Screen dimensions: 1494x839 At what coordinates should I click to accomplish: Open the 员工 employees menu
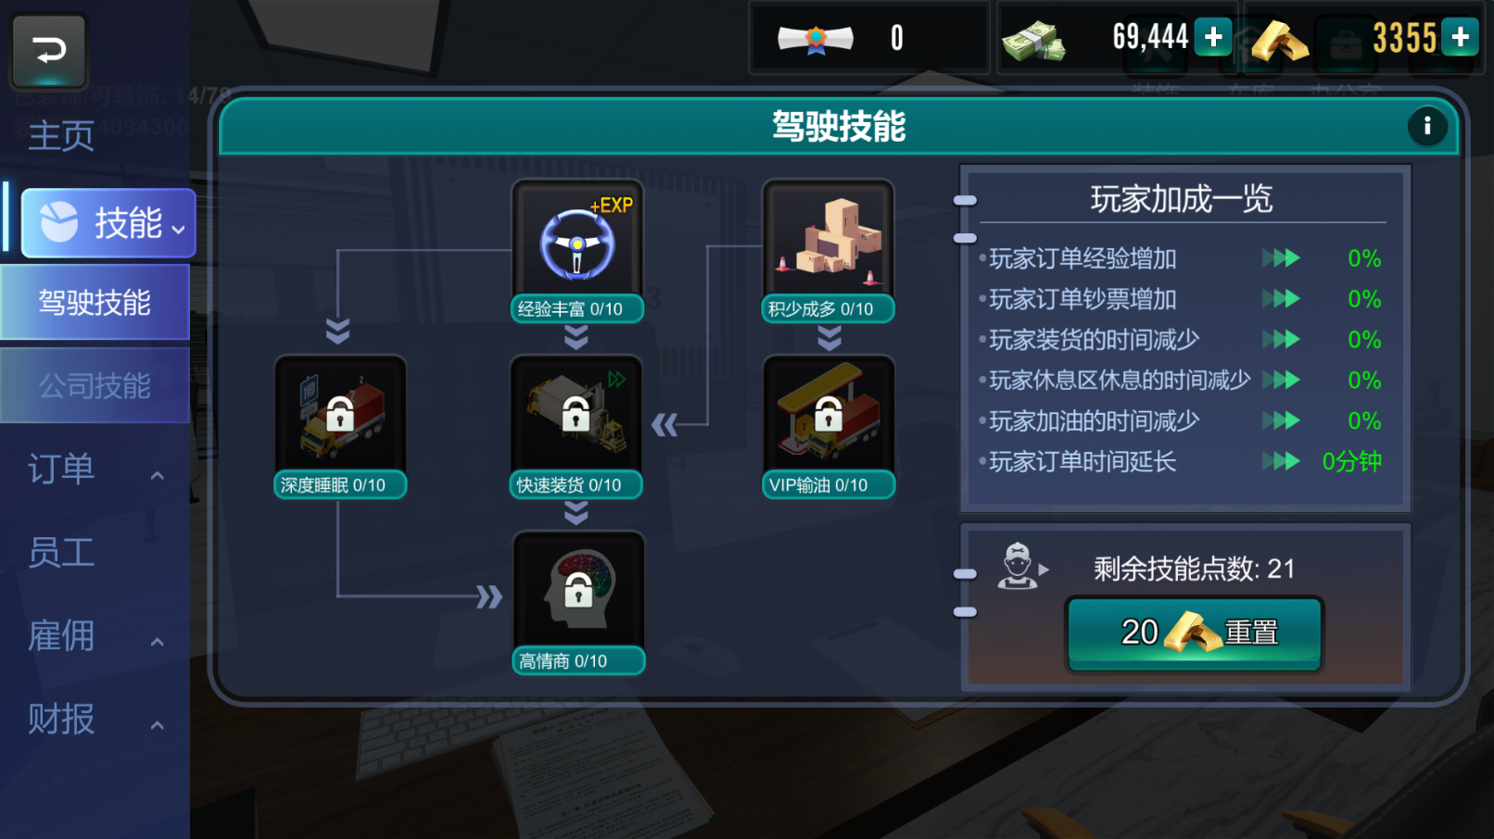coord(61,553)
